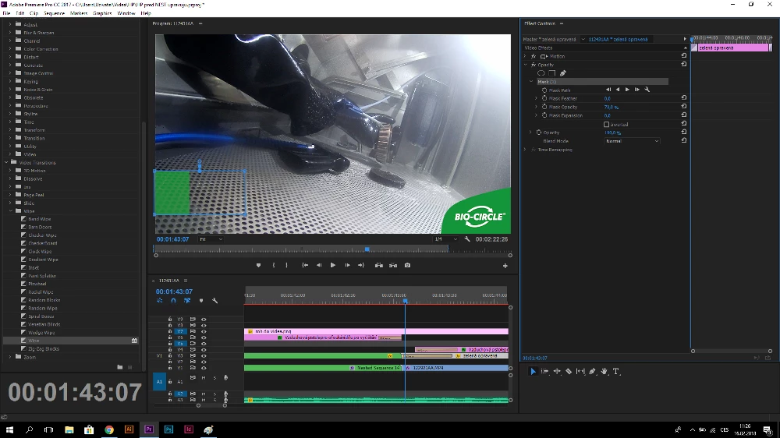780x438 pixels.
Task: Track selected mask backward
Action: 618,90
